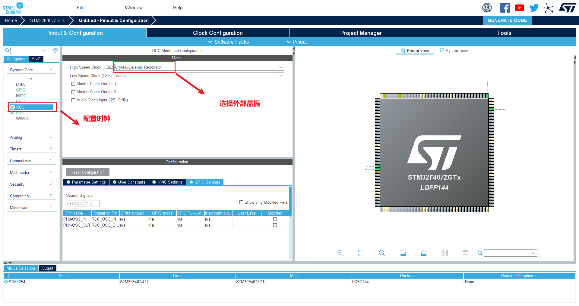
Task: Zoom out on the pinout view
Action: [x=382, y=253]
